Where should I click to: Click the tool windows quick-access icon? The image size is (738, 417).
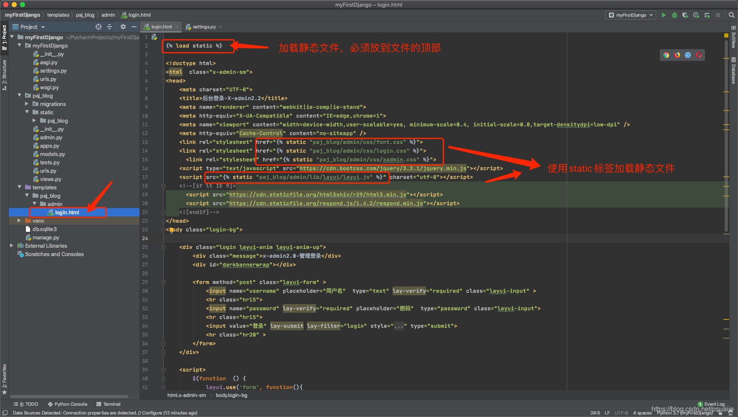tap(5, 413)
